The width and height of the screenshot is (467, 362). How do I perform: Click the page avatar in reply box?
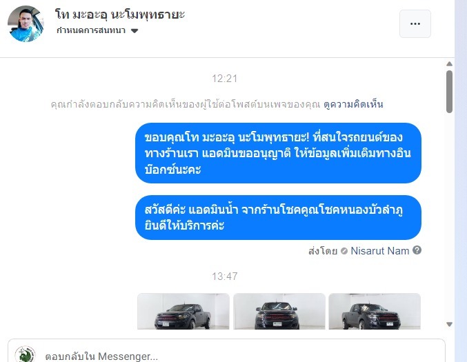26,354
